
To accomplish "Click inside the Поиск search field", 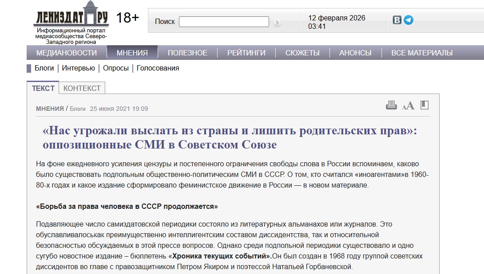I will point(224,22).
